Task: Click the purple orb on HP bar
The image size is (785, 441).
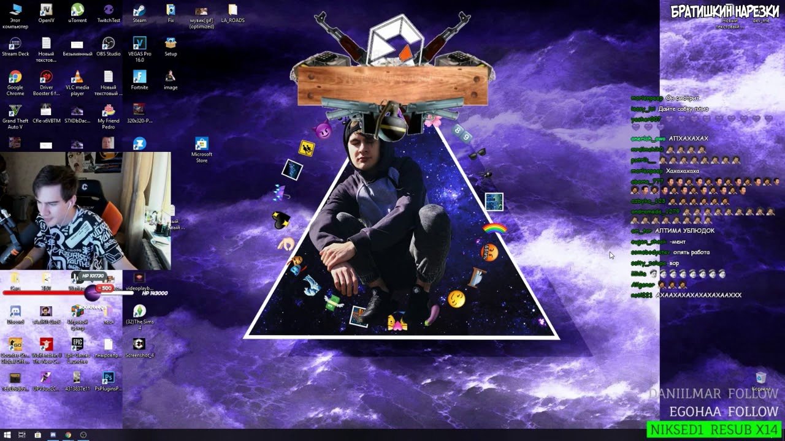Action: pos(93,293)
